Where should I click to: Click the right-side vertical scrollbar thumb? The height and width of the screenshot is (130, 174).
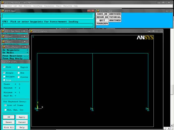coord(172,90)
